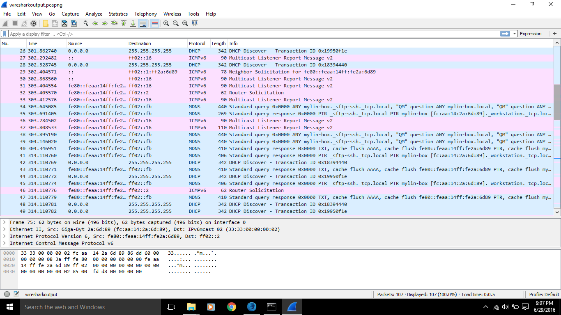Click the expert information circle indicator
The height and width of the screenshot is (315, 561).
tap(7, 294)
